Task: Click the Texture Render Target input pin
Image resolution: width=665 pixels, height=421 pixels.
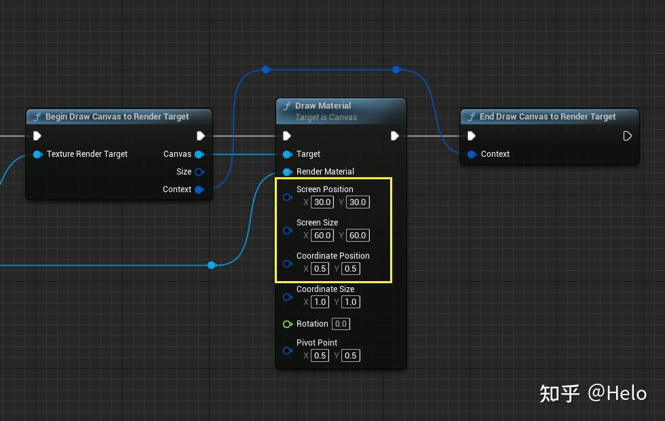Action: [37, 154]
